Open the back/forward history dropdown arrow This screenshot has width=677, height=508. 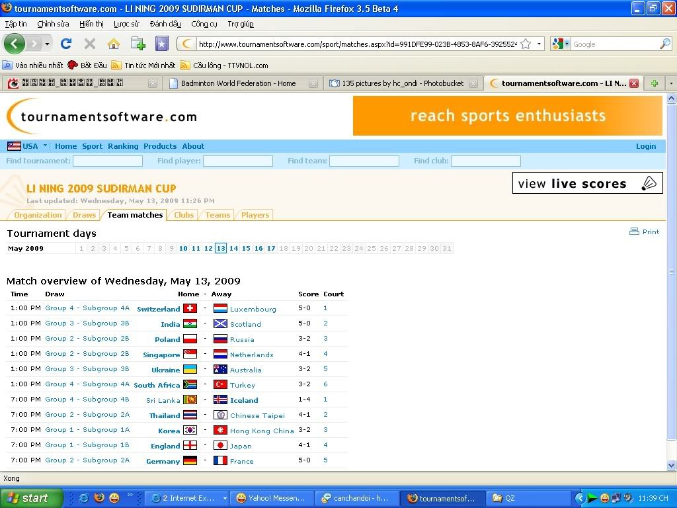[x=47, y=44]
